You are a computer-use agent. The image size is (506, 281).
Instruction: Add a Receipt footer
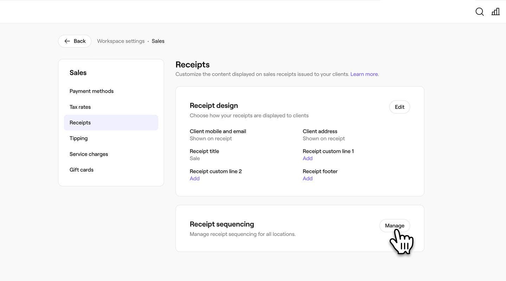point(307,178)
